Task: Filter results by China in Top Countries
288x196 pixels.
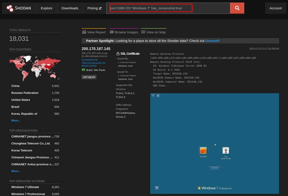Action: [x=15, y=86]
